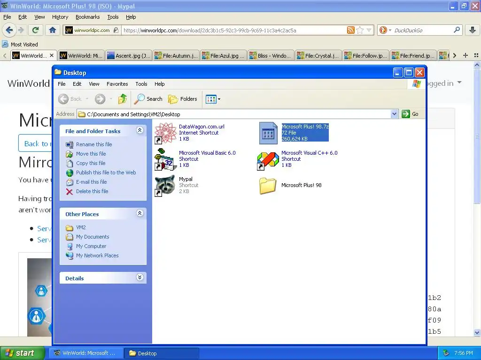481x360 pixels.
Task: Select the Microsoft Plus! 98.7z file icon
Action: point(268,133)
